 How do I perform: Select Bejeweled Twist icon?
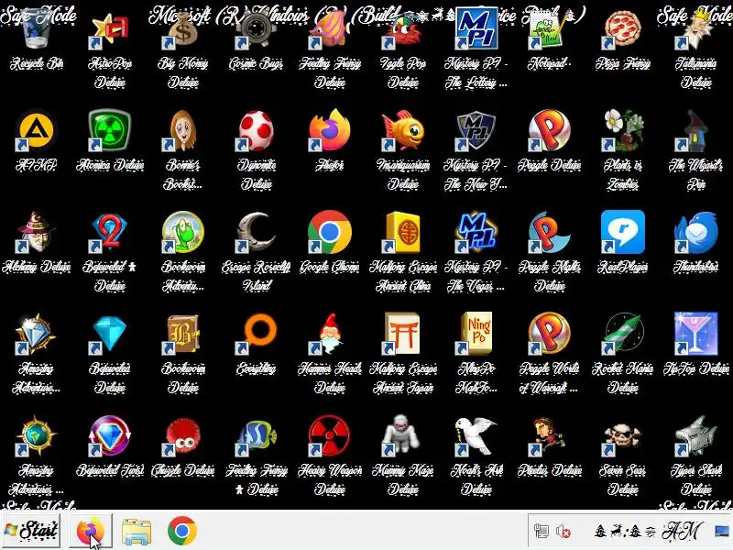110,435
